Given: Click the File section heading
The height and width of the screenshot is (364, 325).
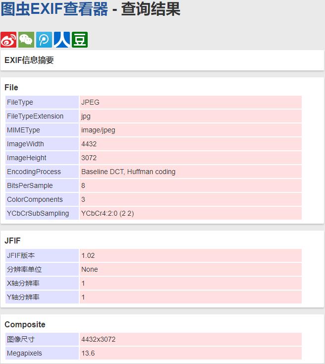Looking at the screenshot, I should coord(11,87).
